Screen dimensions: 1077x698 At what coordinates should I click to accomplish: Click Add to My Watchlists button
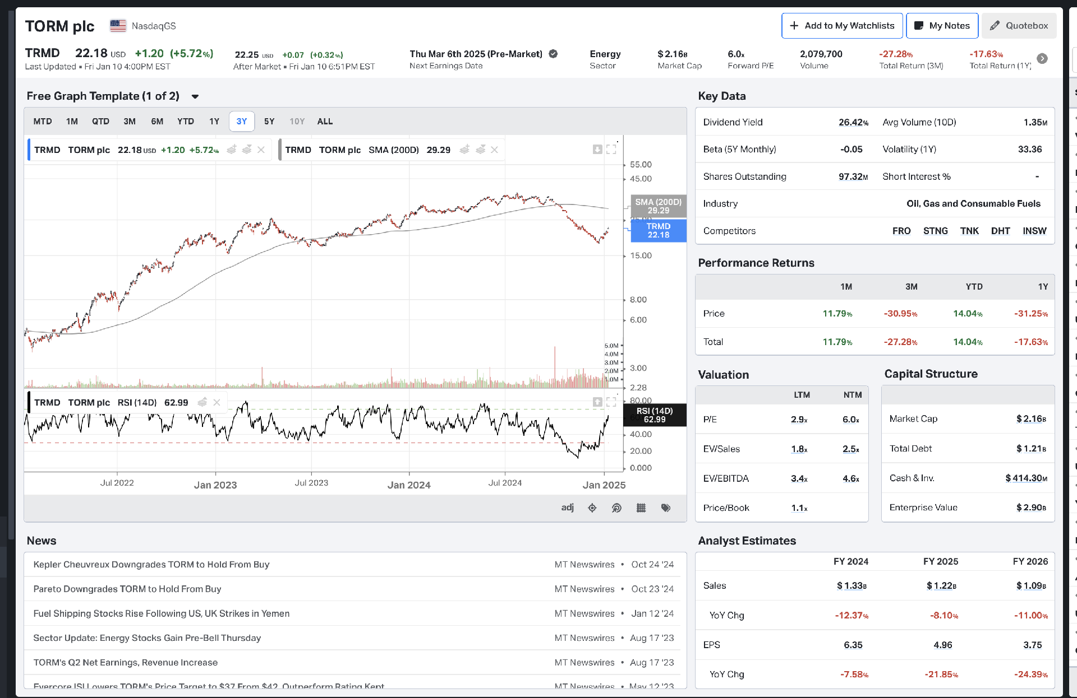(842, 26)
